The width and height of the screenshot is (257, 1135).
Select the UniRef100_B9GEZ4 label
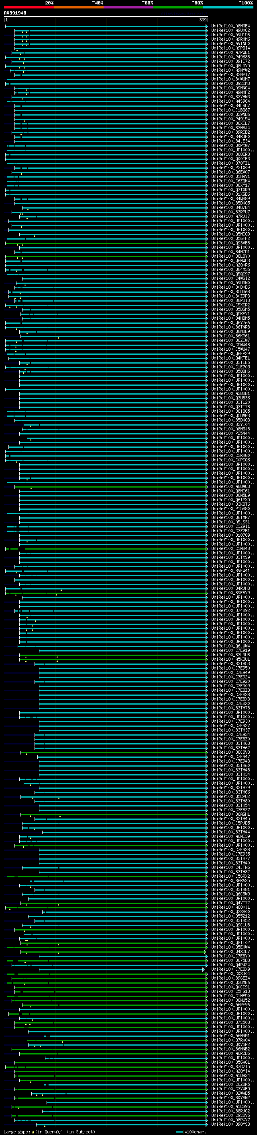[230, 978]
